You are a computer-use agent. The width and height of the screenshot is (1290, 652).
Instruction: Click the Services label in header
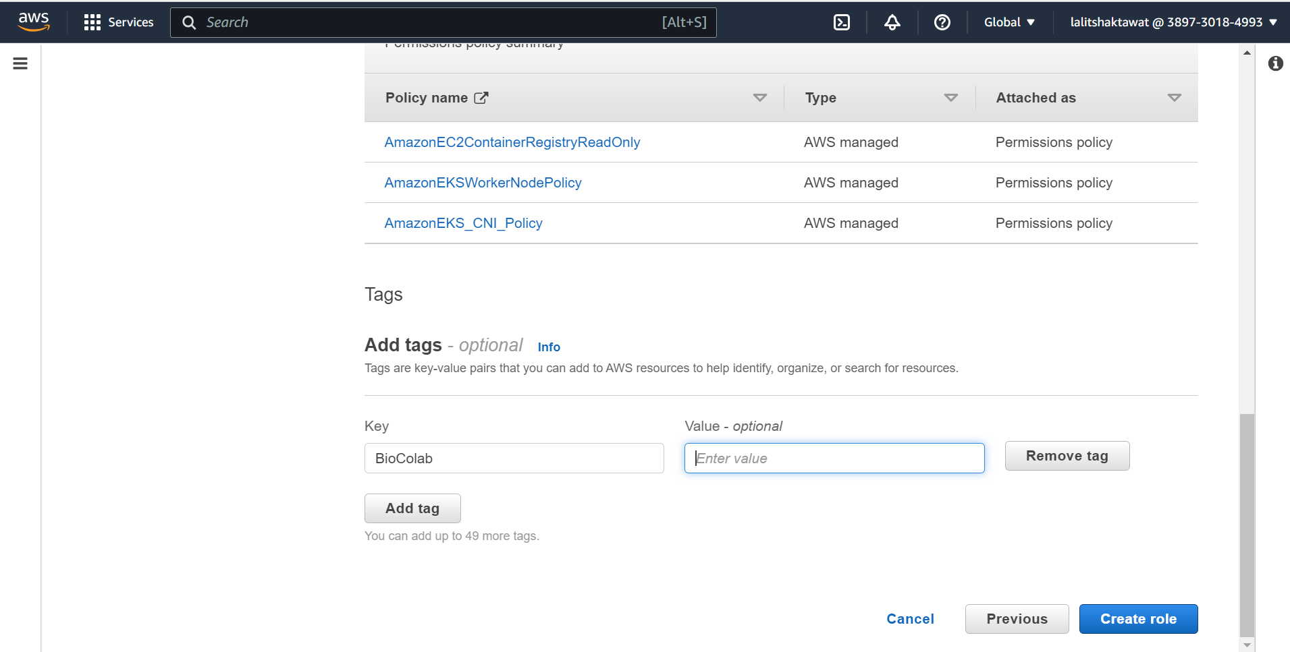(x=131, y=22)
